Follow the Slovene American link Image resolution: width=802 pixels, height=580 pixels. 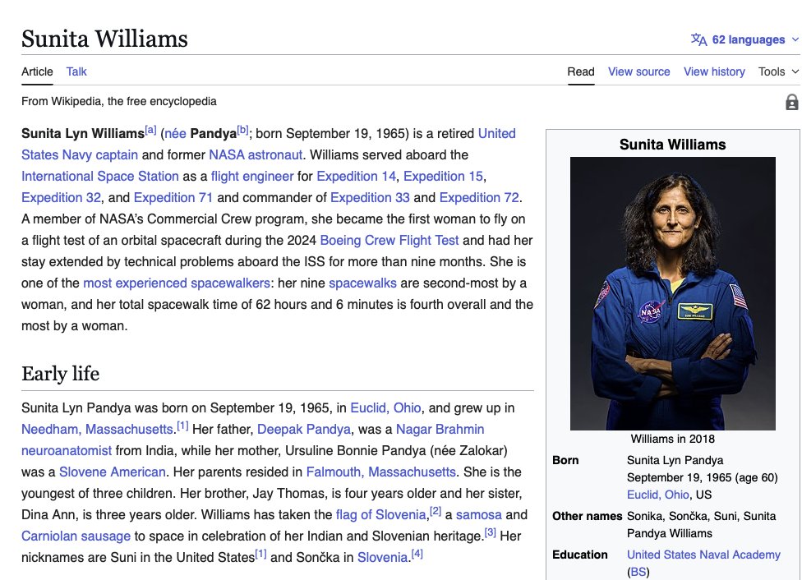113,472
